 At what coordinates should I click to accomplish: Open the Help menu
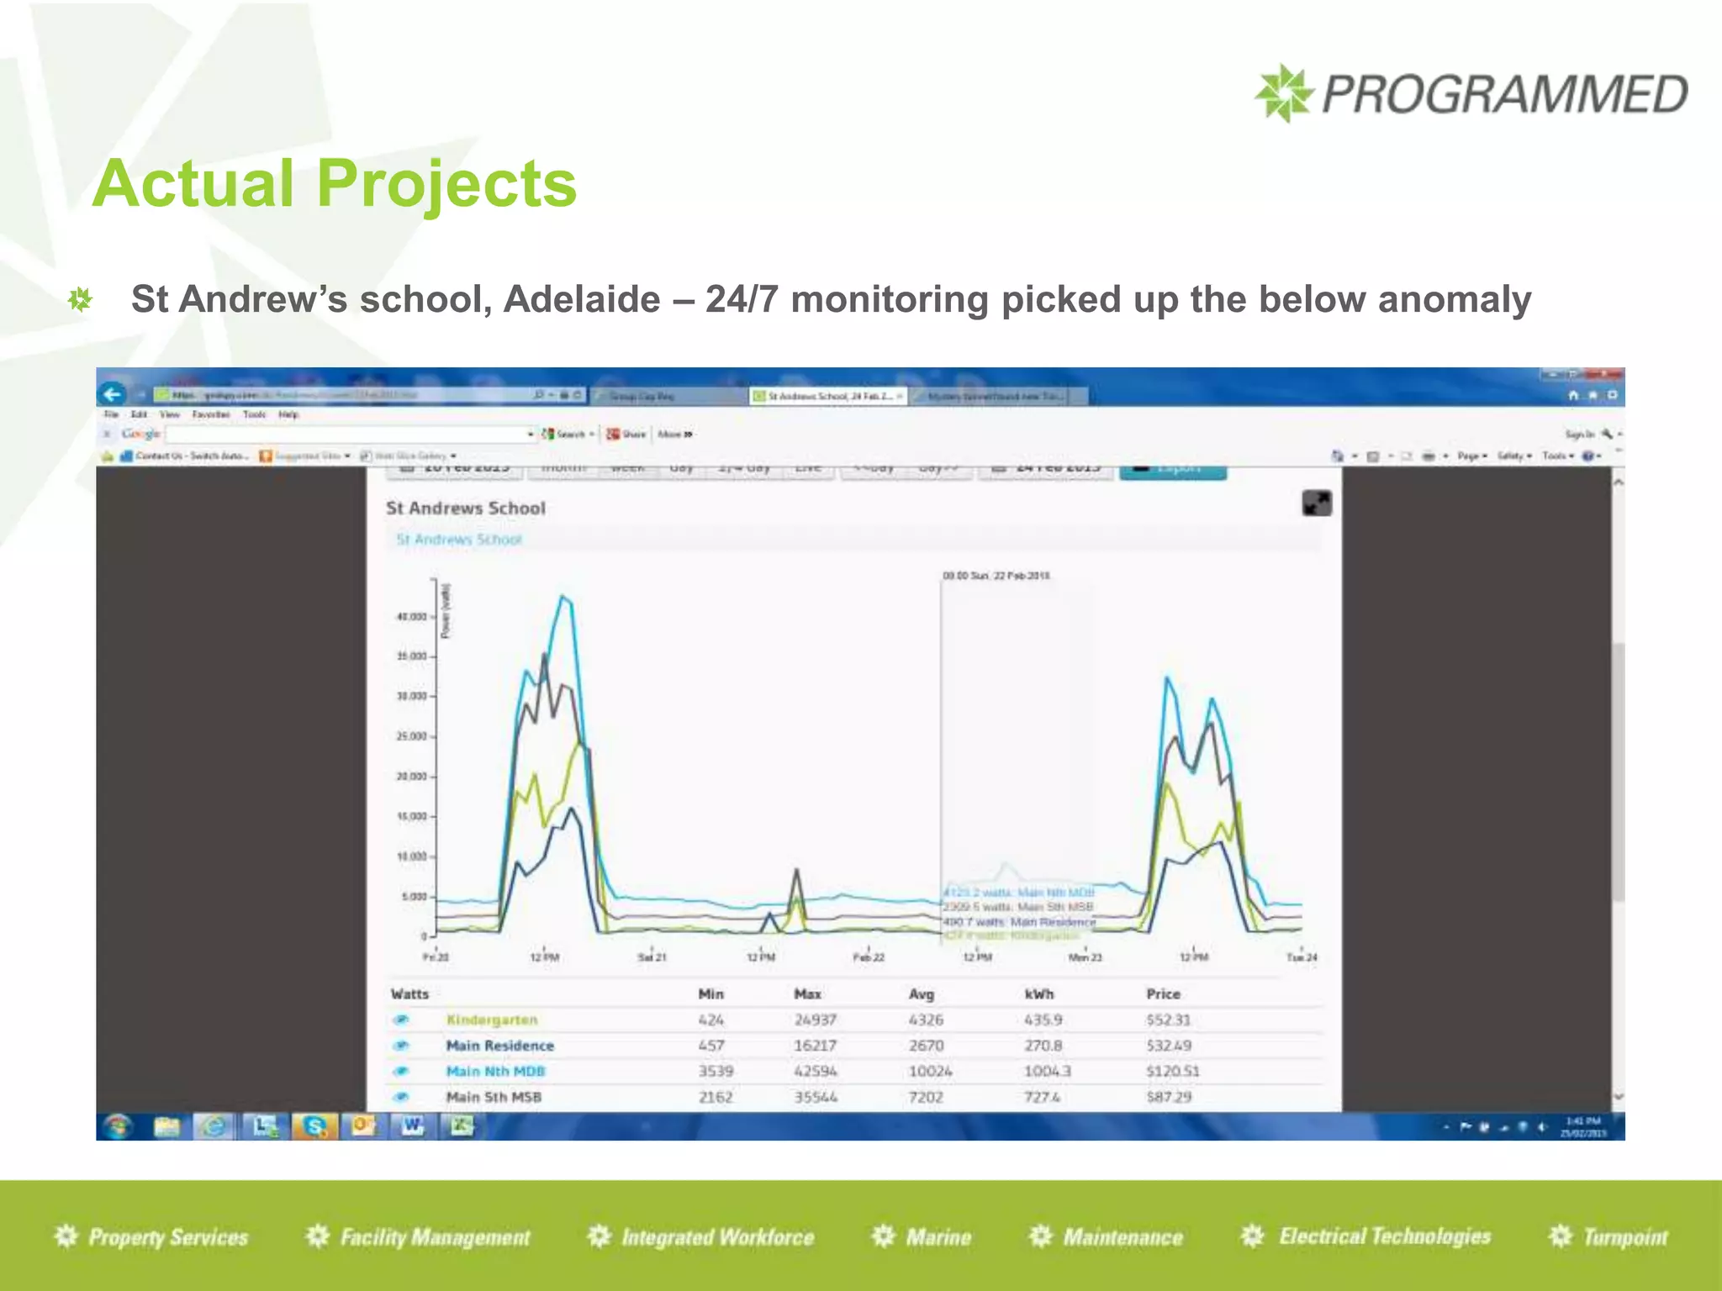click(x=288, y=414)
